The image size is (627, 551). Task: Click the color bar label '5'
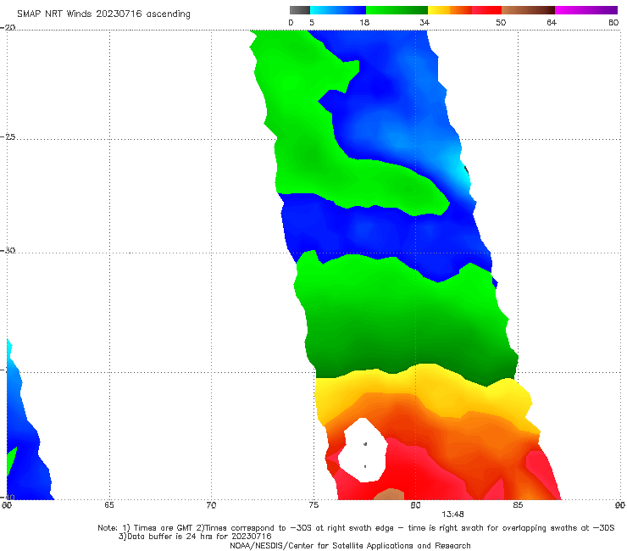pyautogui.click(x=312, y=23)
